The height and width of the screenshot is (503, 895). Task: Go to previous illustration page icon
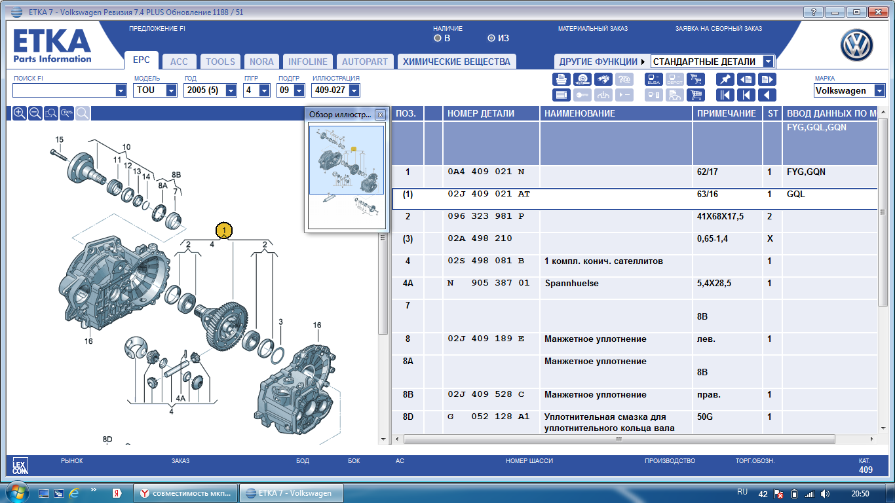point(746,79)
